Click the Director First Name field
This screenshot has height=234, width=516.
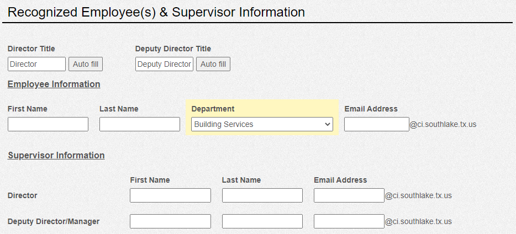(171, 195)
